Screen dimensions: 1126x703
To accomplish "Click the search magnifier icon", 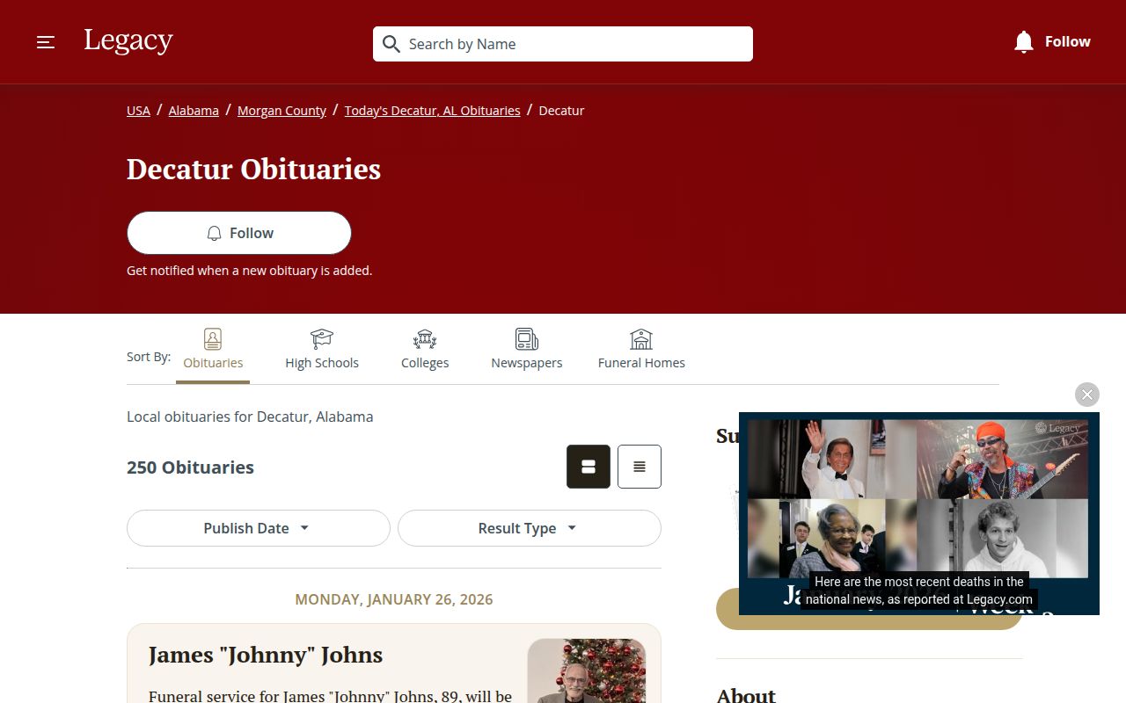I will tap(391, 44).
